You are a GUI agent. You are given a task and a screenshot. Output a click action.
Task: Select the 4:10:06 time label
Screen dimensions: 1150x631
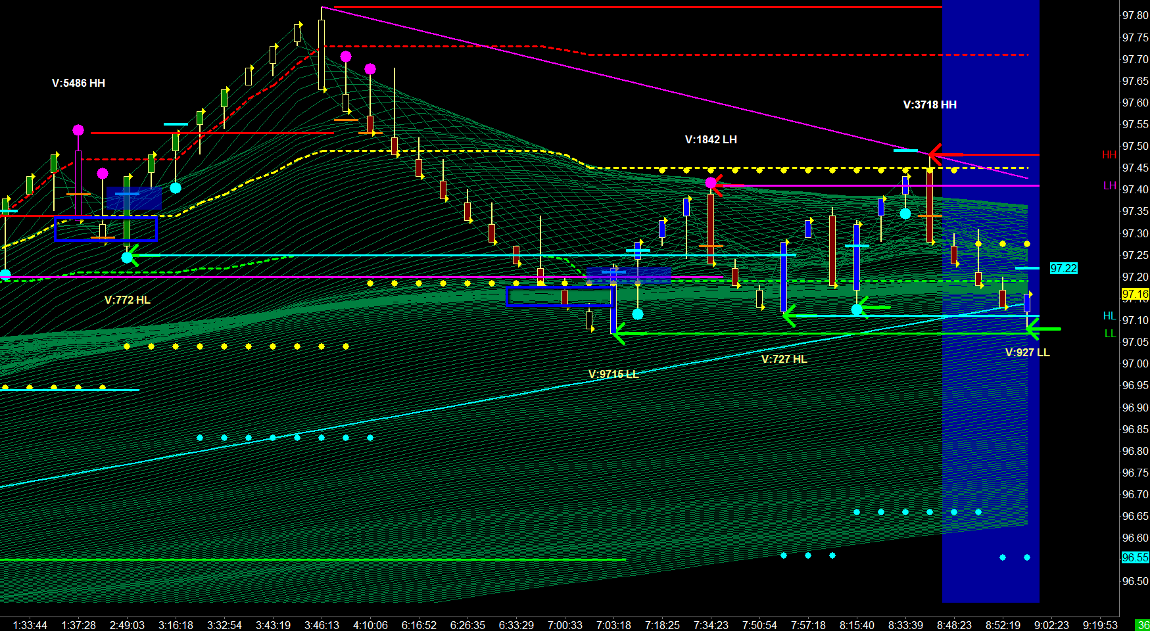(x=371, y=625)
